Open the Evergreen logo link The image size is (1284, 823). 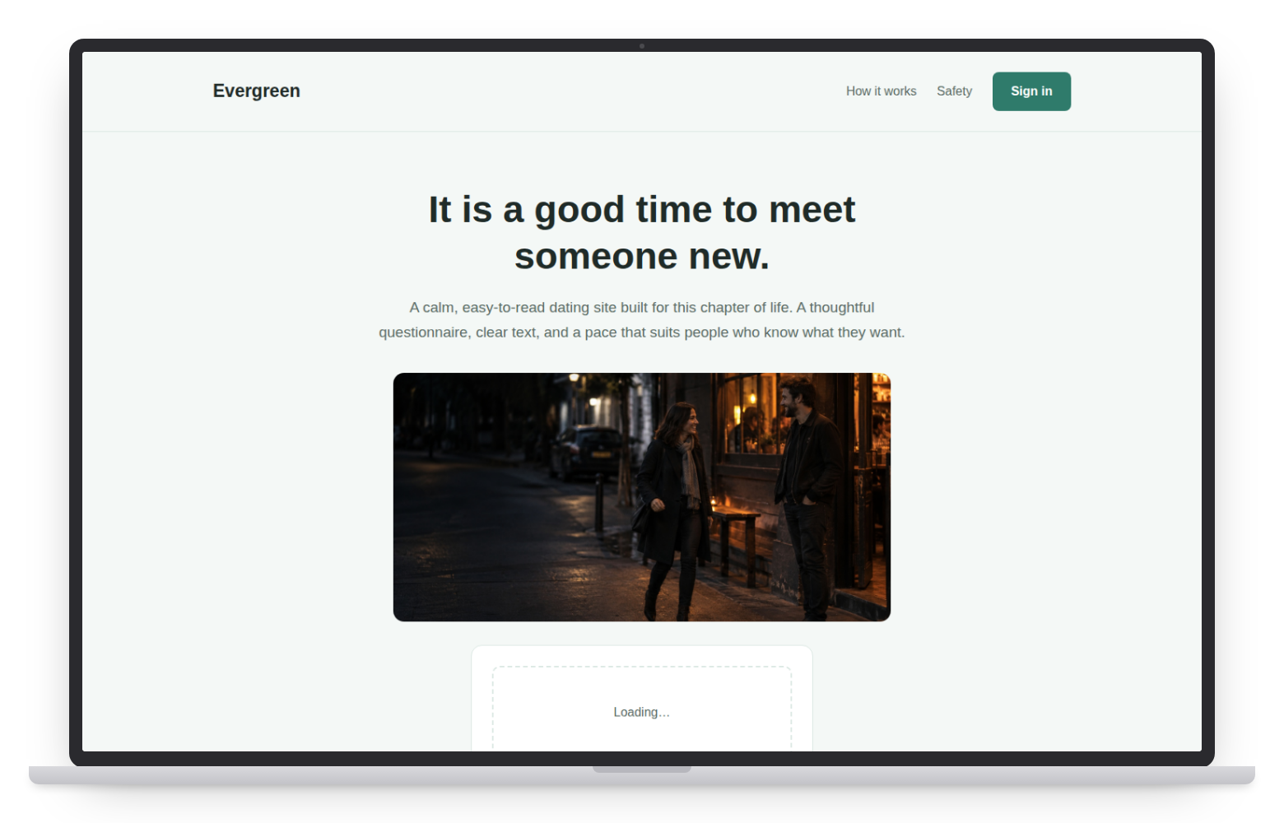click(256, 91)
